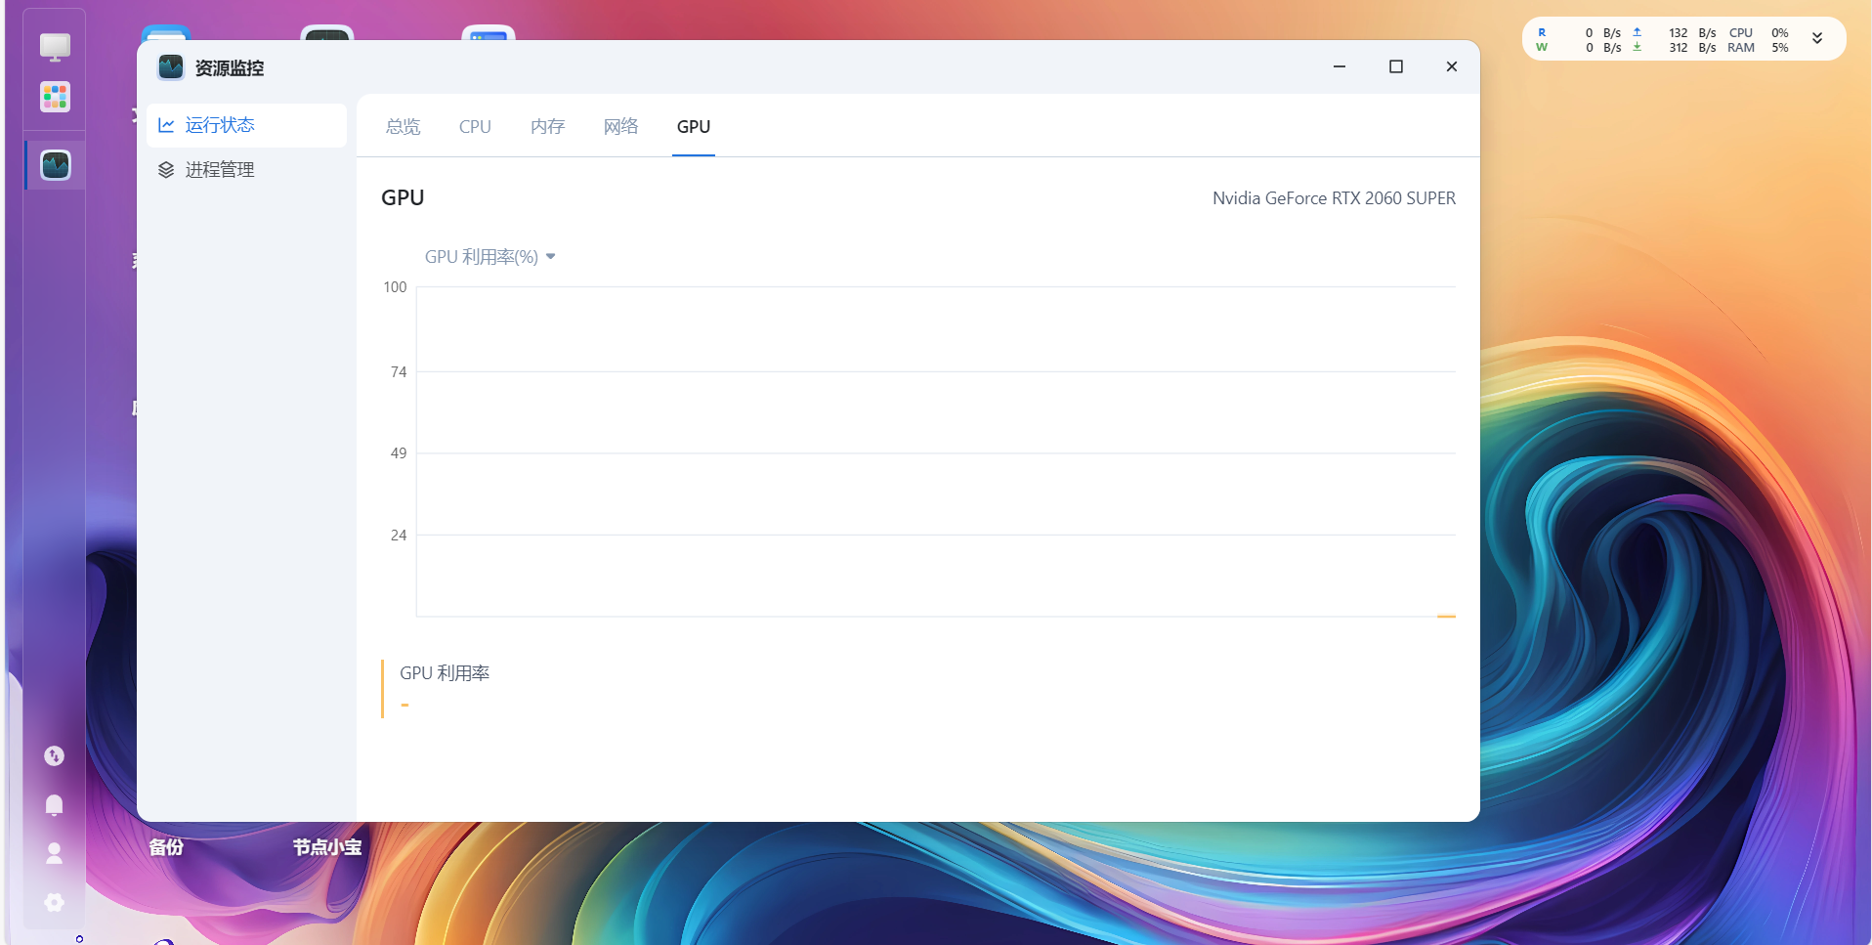Click the disk write W indicator in widget
The image size is (1872, 945).
pos(1542,47)
